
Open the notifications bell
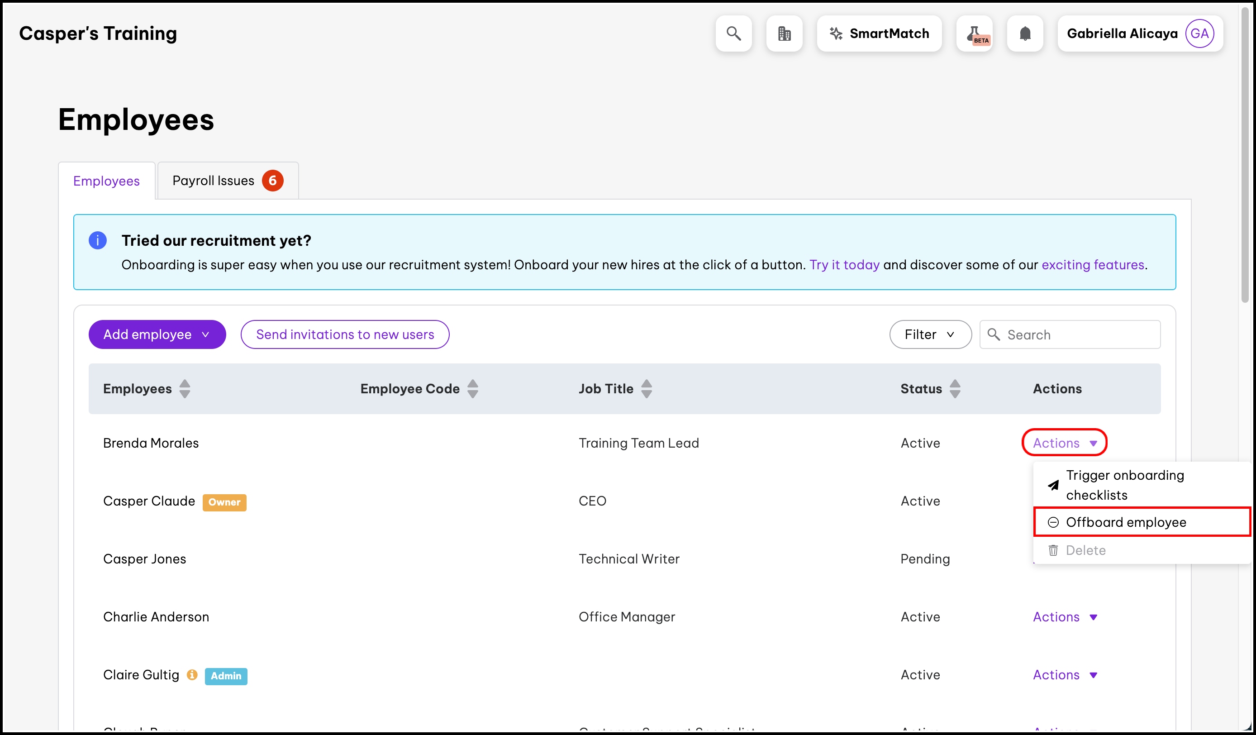(1025, 33)
